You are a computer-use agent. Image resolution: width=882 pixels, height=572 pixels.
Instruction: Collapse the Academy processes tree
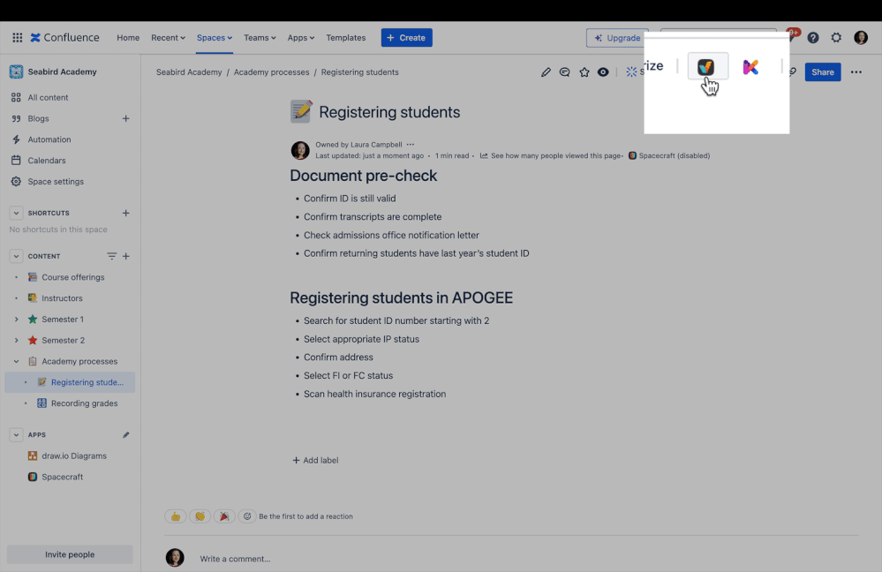tap(15, 361)
